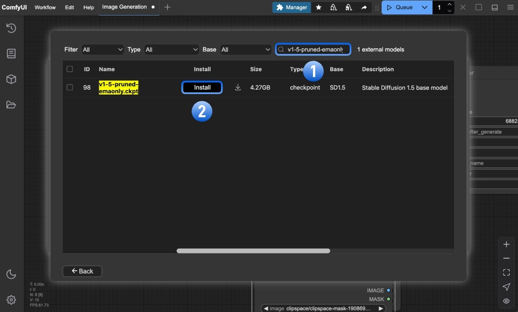This screenshot has height=312, width=518.
Task: View the queue history clock icon
Action: click(11, 28)
